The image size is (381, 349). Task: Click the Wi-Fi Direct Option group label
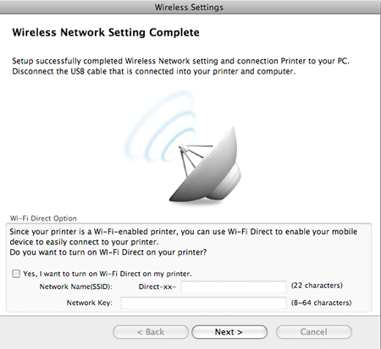click(43, 218)
